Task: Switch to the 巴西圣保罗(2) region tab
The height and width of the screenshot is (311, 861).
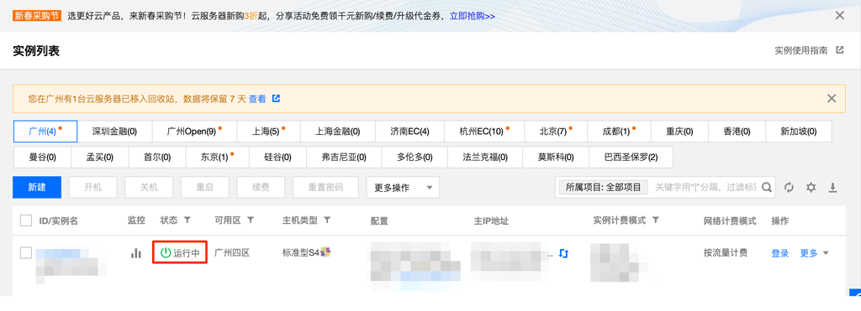Action: click(631, 157)
